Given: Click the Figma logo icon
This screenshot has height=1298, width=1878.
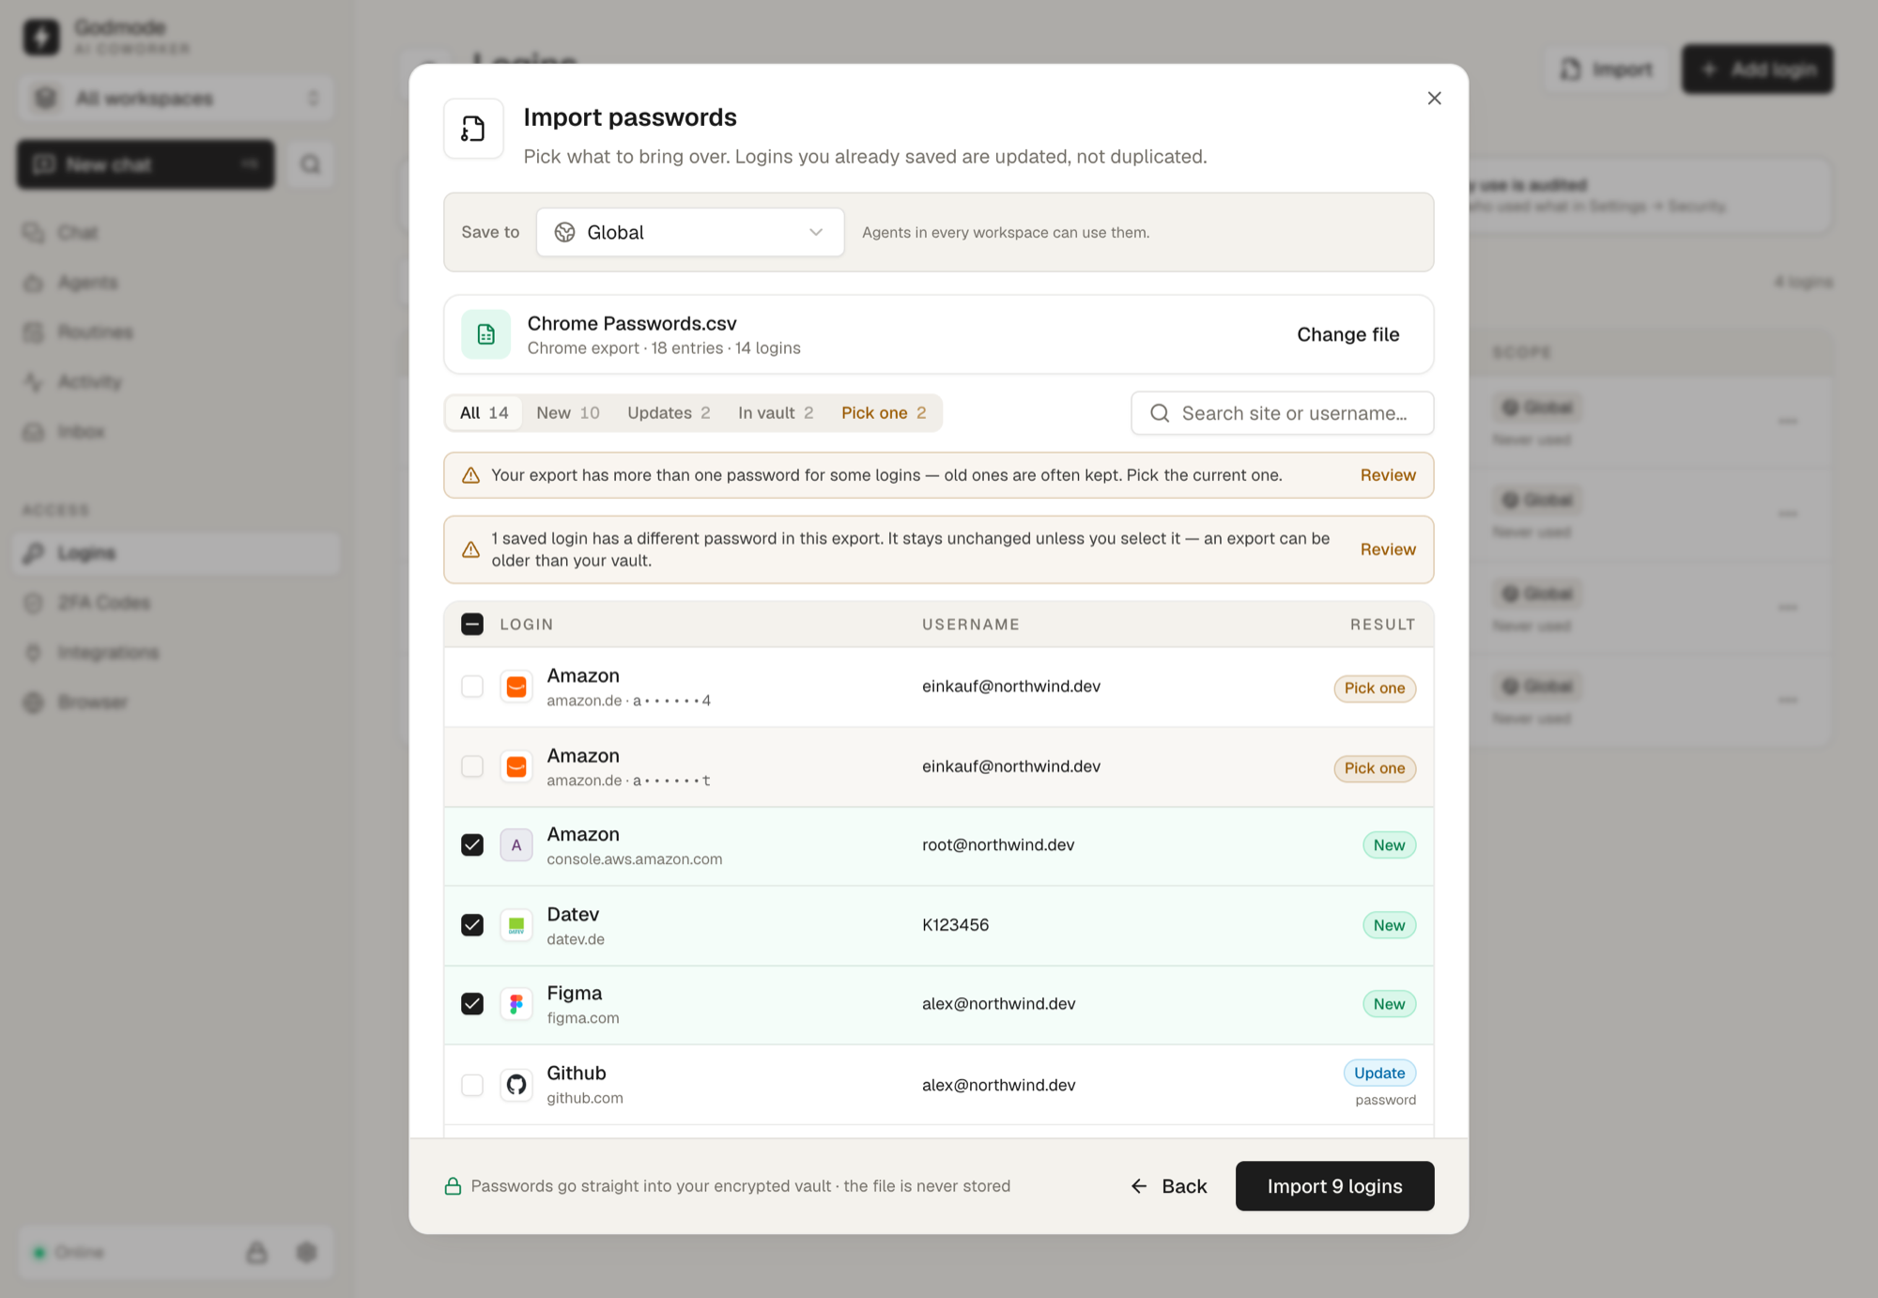Looking at the screenshot, I should 516,1004.
